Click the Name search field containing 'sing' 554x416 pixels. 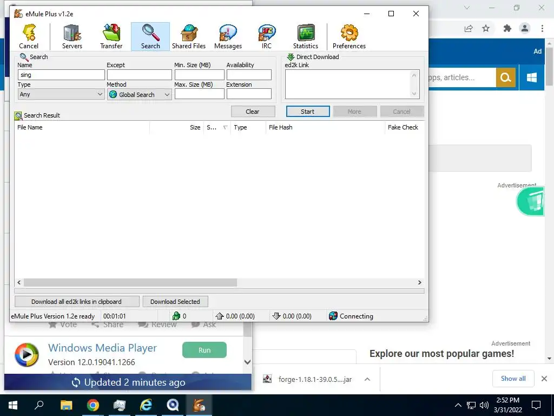pos(61,75)
